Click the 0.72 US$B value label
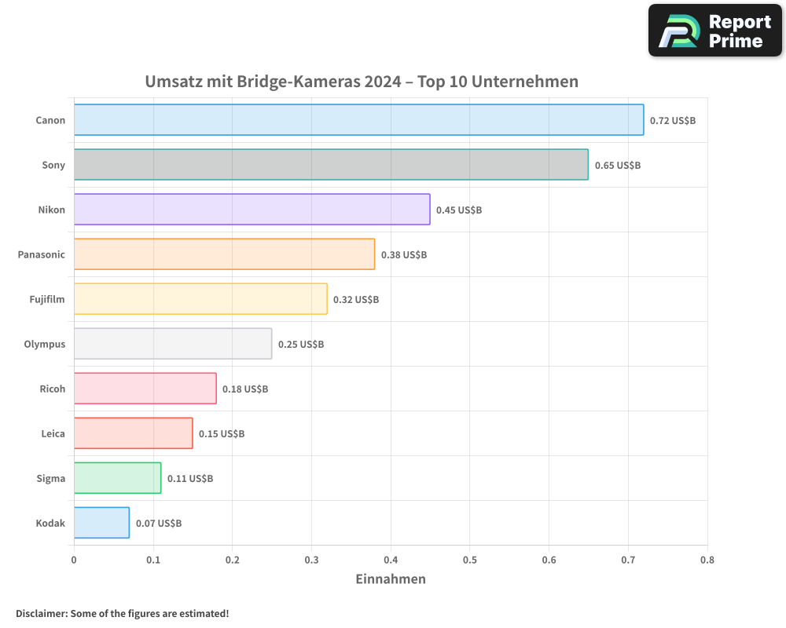The image size is (786, 628). pos(672,121)
